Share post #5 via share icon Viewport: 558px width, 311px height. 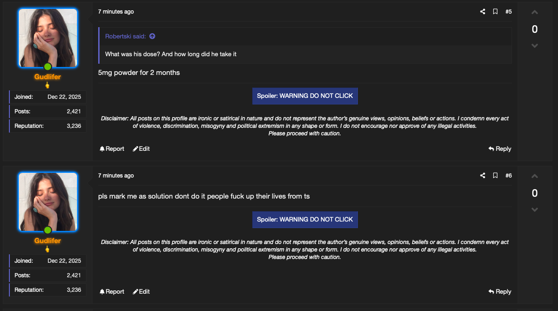point(482,12)
